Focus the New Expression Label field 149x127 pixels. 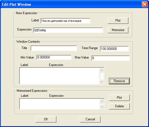click(65, 21)
